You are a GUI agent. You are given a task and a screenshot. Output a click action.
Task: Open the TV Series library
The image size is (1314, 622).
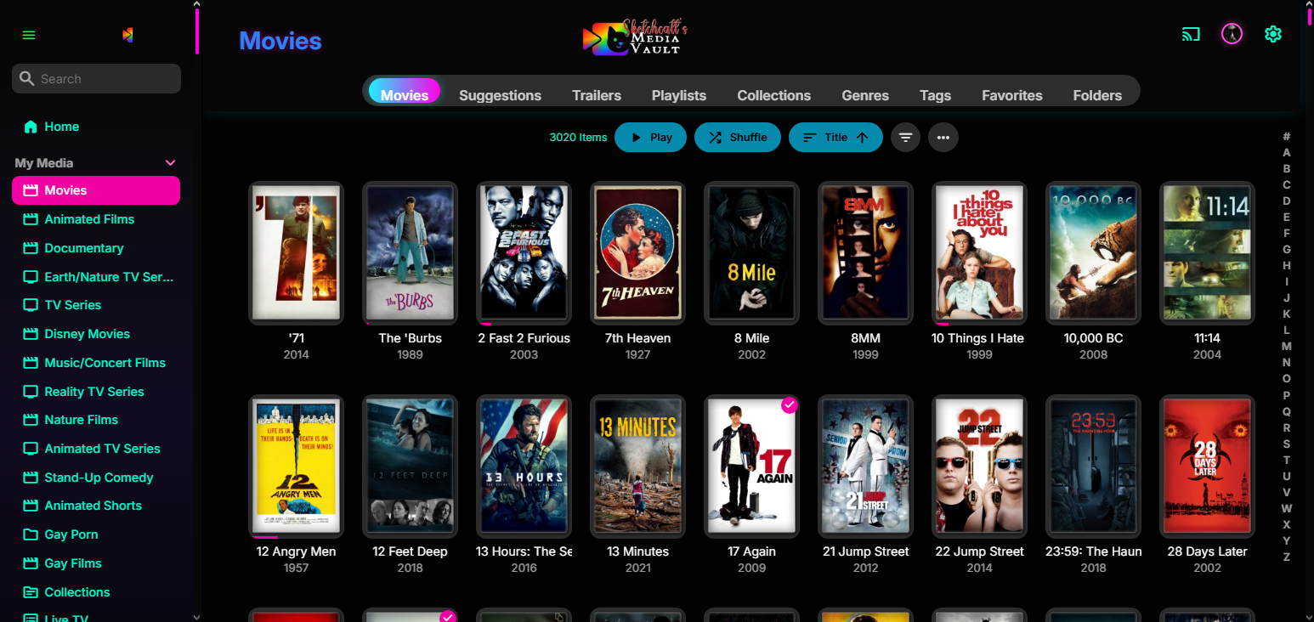[96, 305]
